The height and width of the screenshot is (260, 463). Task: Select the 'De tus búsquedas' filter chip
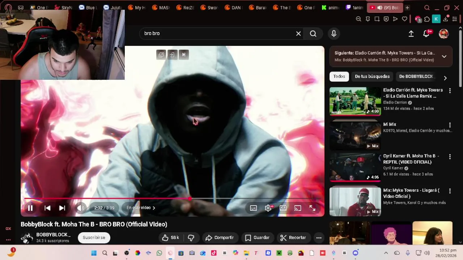372,77
